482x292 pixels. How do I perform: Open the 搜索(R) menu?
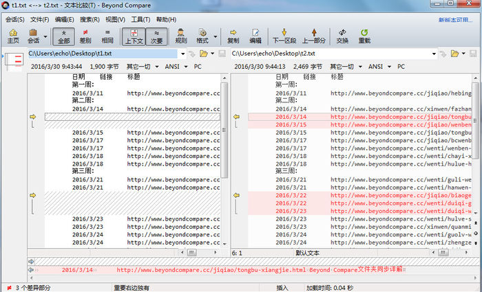tap(90, 20)
